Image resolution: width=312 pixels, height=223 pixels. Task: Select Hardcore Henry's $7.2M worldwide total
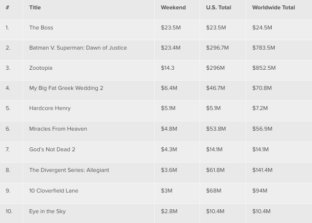260,109
